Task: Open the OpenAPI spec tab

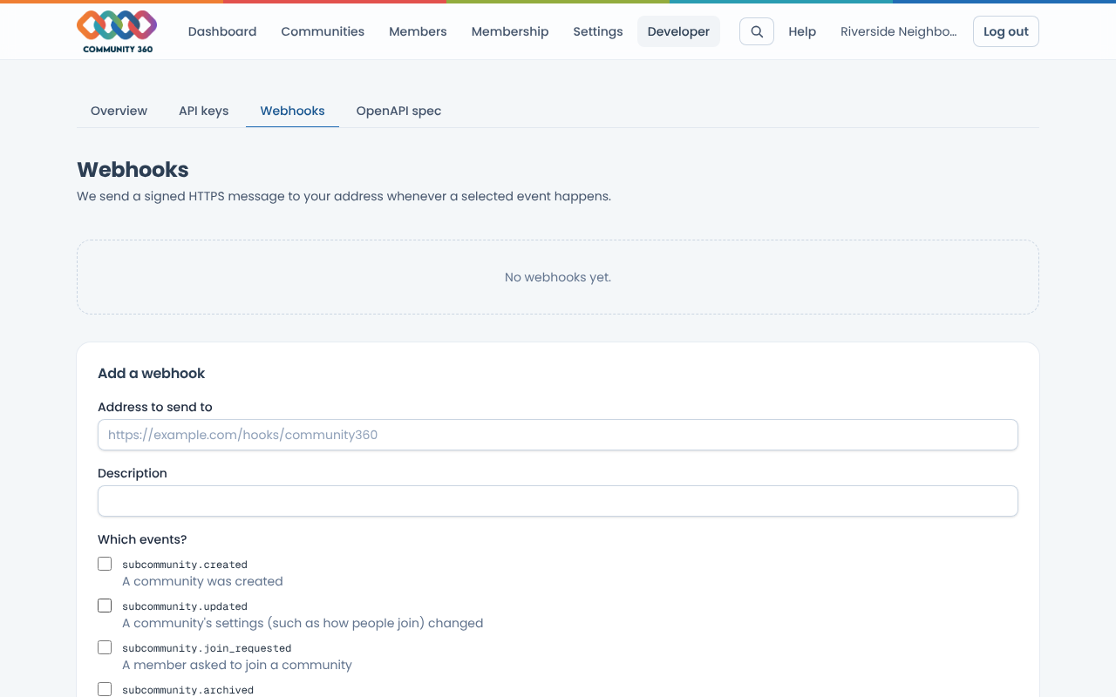Action: [398, 111]
